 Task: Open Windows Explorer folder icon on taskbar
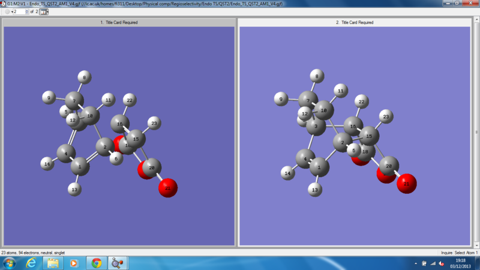pyautogui.click(x=53, y=263)
